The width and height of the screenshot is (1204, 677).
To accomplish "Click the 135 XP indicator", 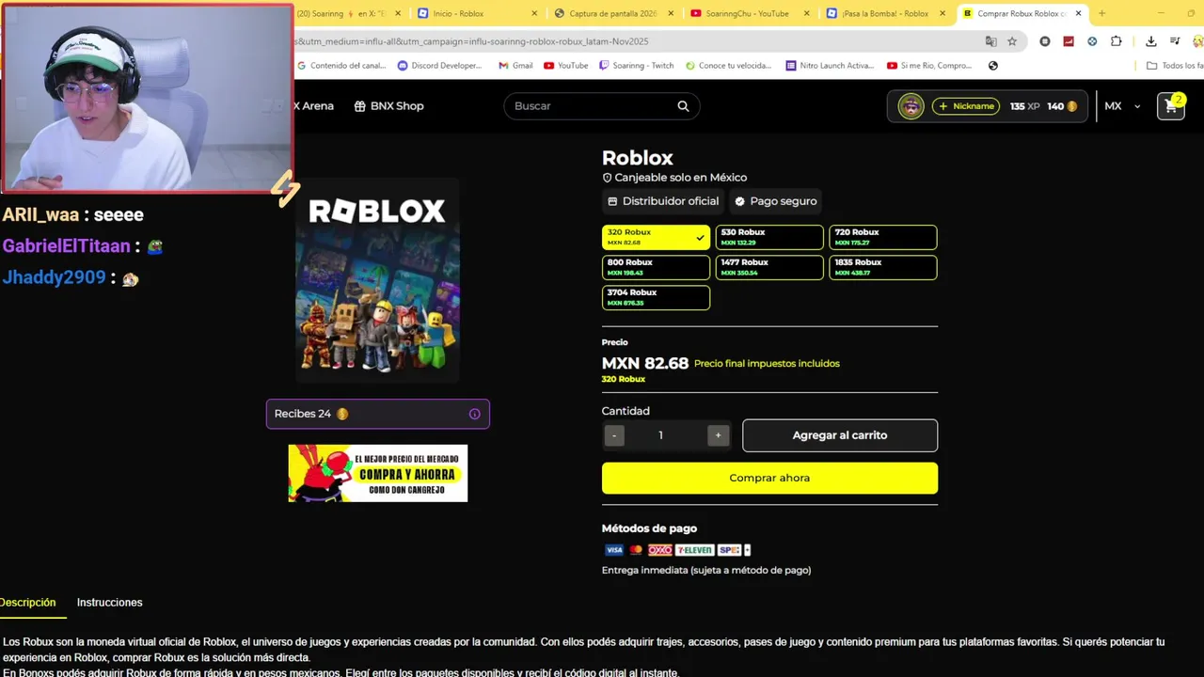I will 1024,106.
